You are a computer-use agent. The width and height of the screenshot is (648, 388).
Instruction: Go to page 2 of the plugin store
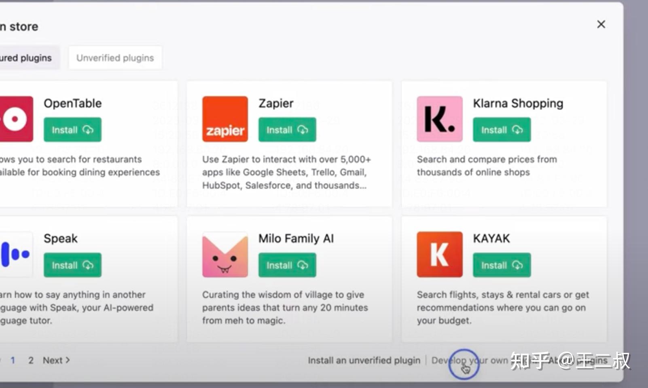(31, 360)
